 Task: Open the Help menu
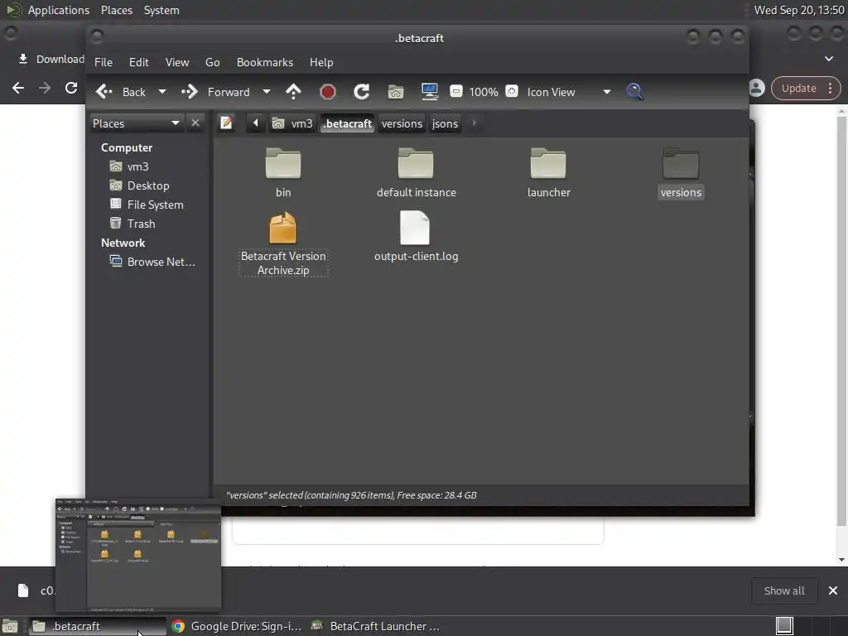click(321, 62)
